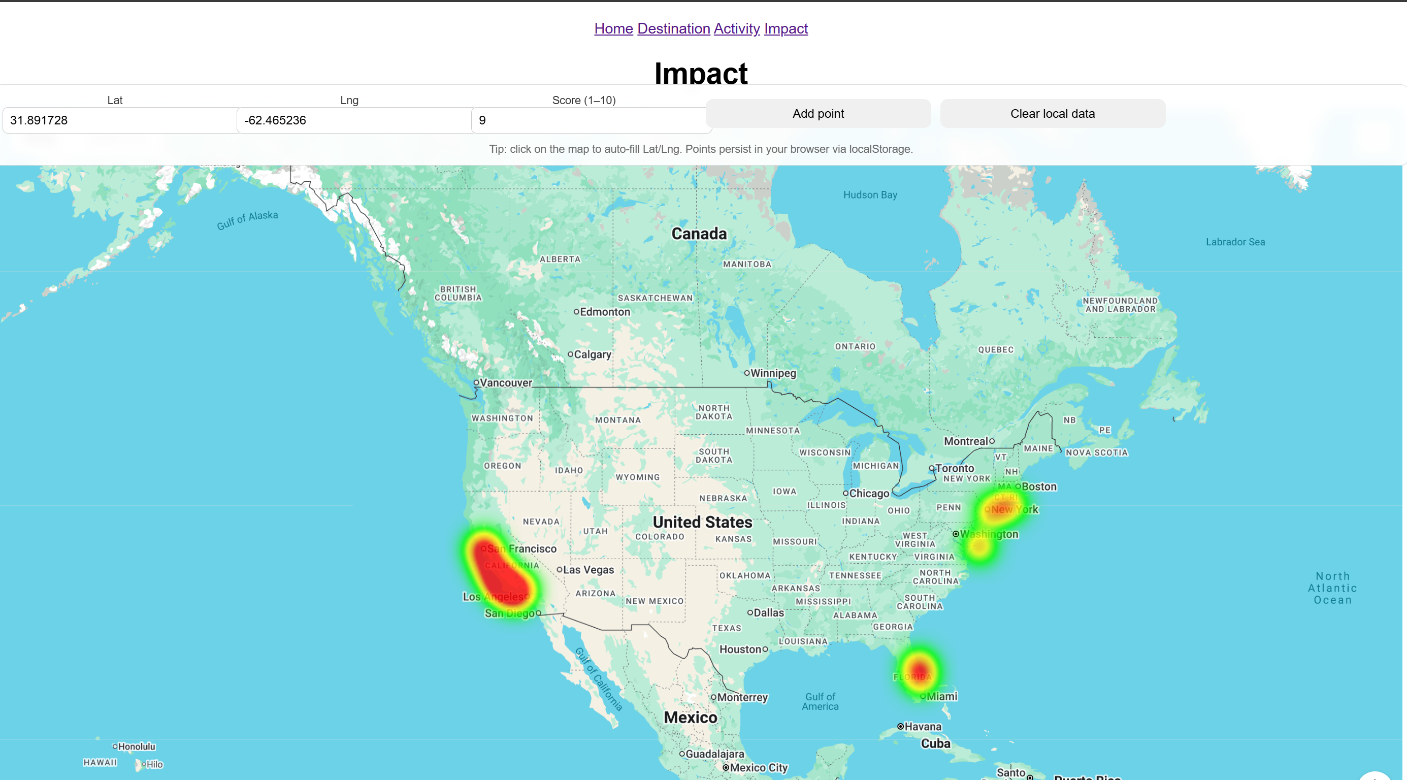Click the Chicago city marker on map
1407x780 pixels.
coord(845,493)
